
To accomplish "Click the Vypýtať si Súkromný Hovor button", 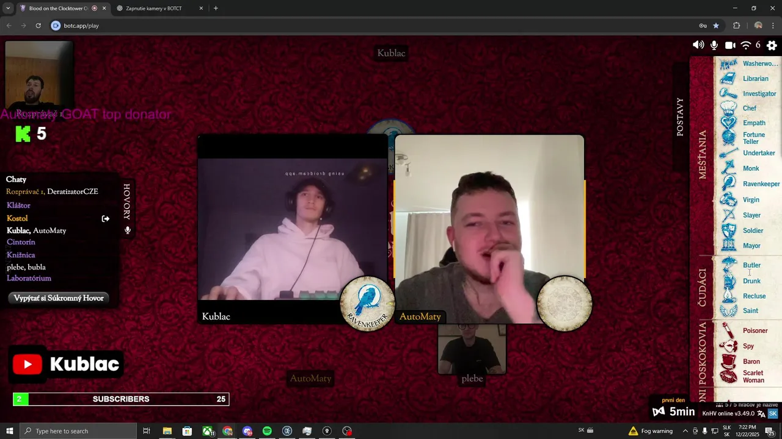I will pyautogui.click(x=59, y=298).
